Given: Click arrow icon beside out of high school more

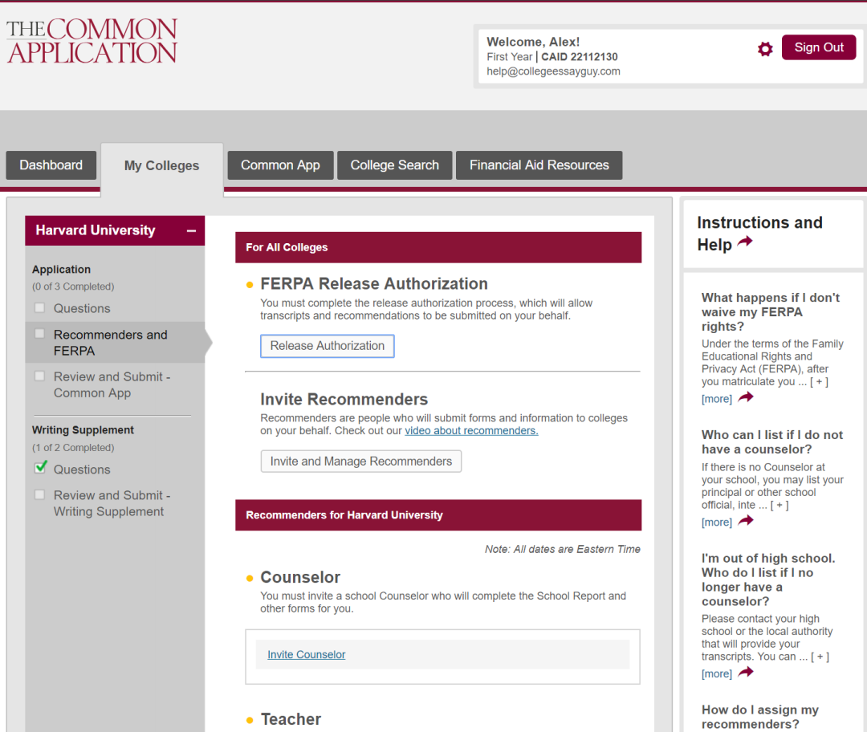Looking at the screenshot, I should tap(745, 673).
